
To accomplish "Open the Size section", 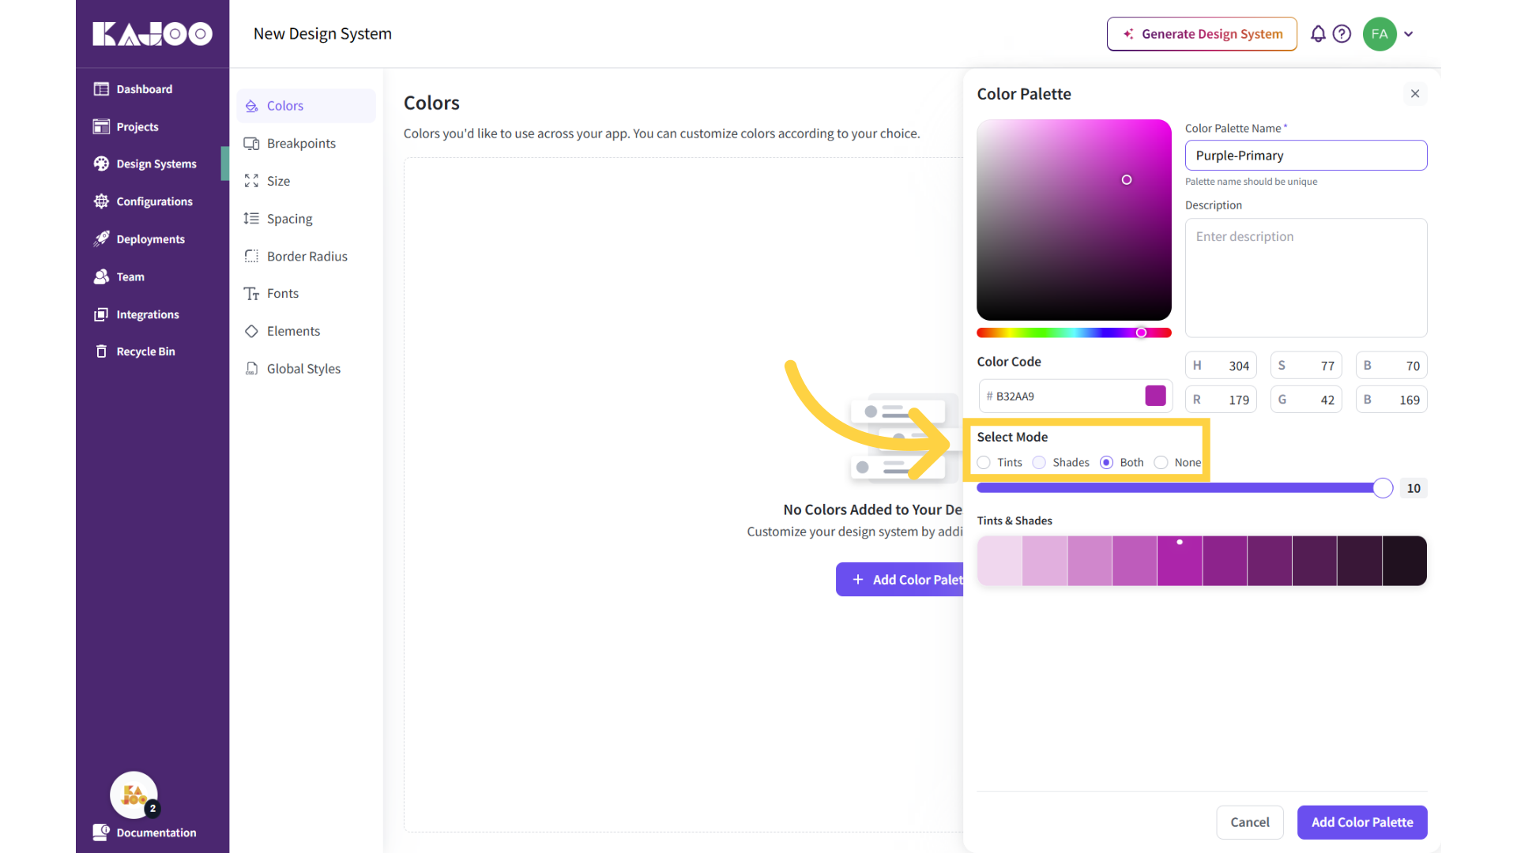I will pyautogui.click(x=306, y=181).
